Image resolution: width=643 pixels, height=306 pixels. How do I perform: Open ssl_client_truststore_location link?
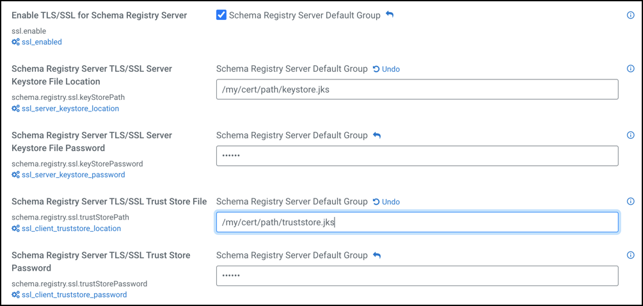pos(71,229)
